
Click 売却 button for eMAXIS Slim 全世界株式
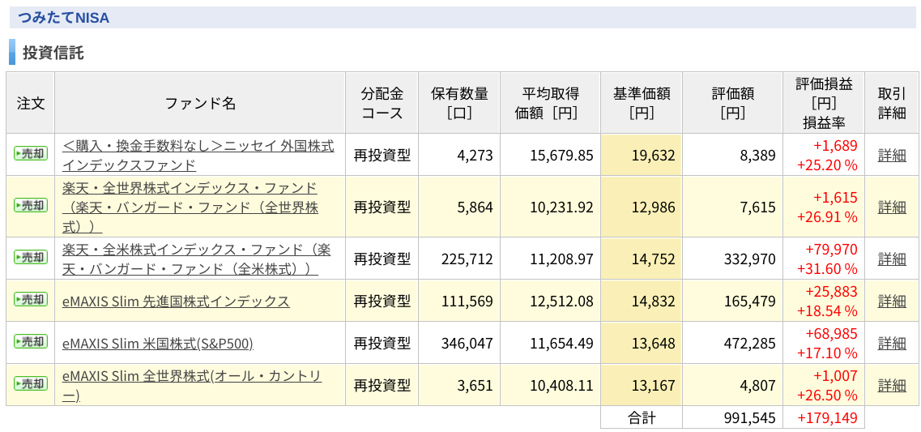31,384
